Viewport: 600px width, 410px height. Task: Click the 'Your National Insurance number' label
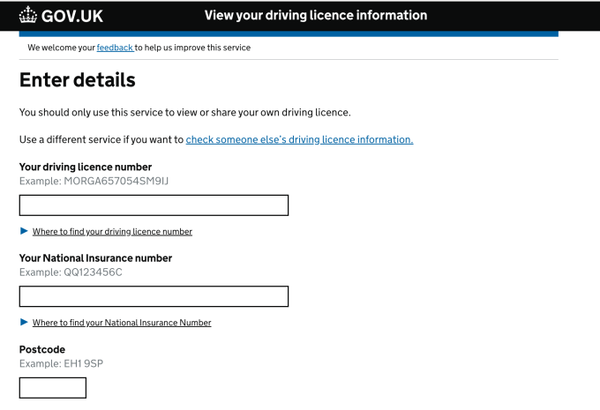click(x=95, y=258)
